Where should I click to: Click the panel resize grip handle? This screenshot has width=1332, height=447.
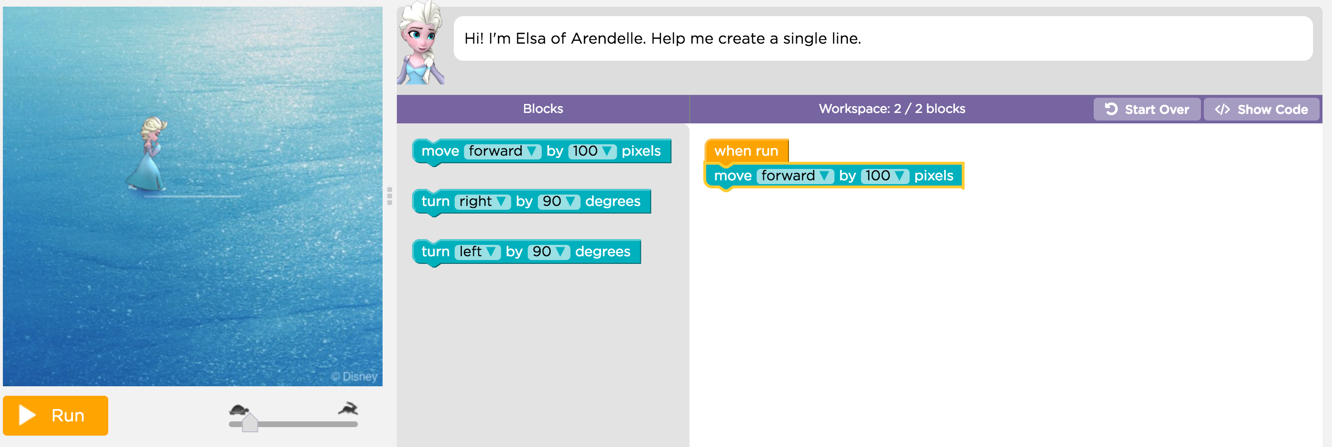click(389, 196)
